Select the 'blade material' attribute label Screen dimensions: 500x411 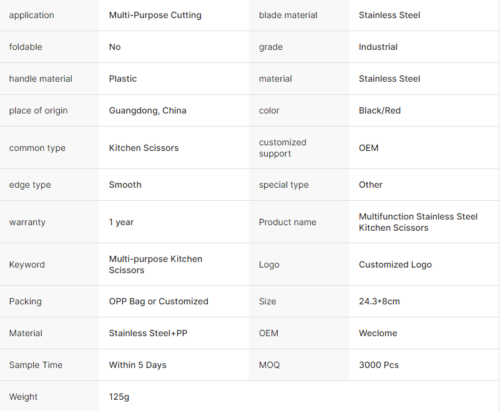[288, 15]
